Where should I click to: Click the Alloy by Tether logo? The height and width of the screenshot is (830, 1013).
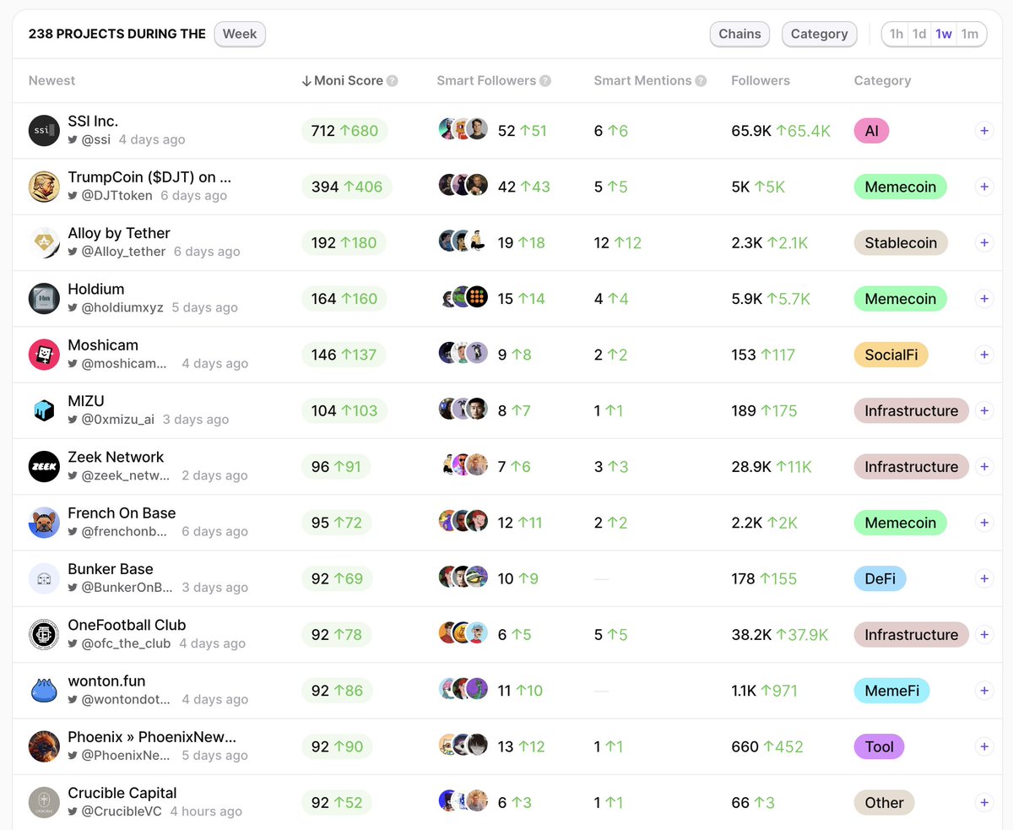(44, 243)
